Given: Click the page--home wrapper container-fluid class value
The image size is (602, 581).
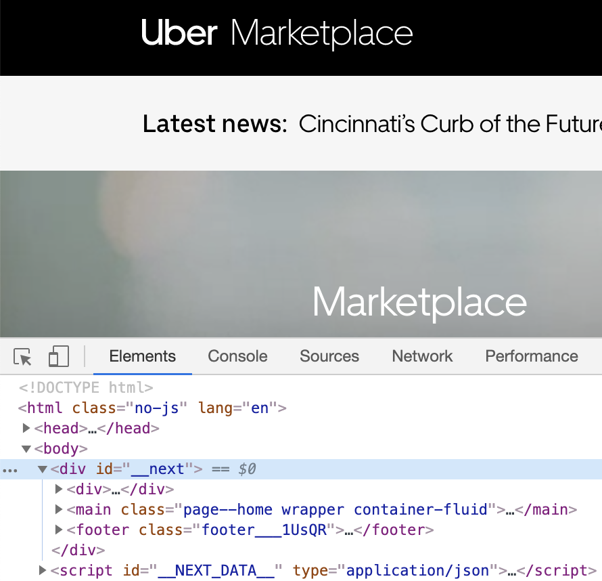Looking at the screenshot, I should coord(335,509).
